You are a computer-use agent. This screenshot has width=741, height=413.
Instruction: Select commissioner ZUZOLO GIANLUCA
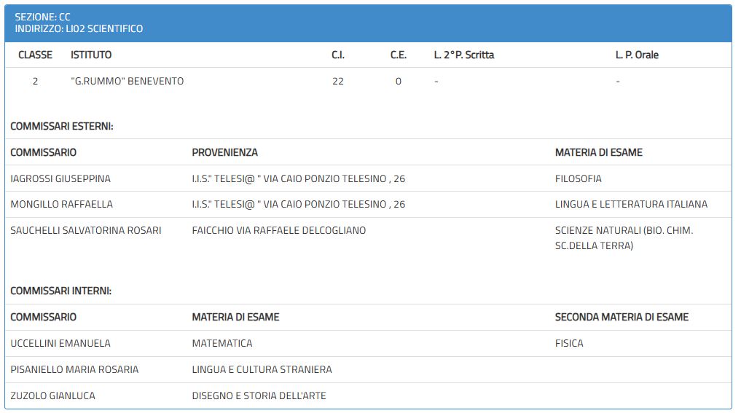[53, 396]
